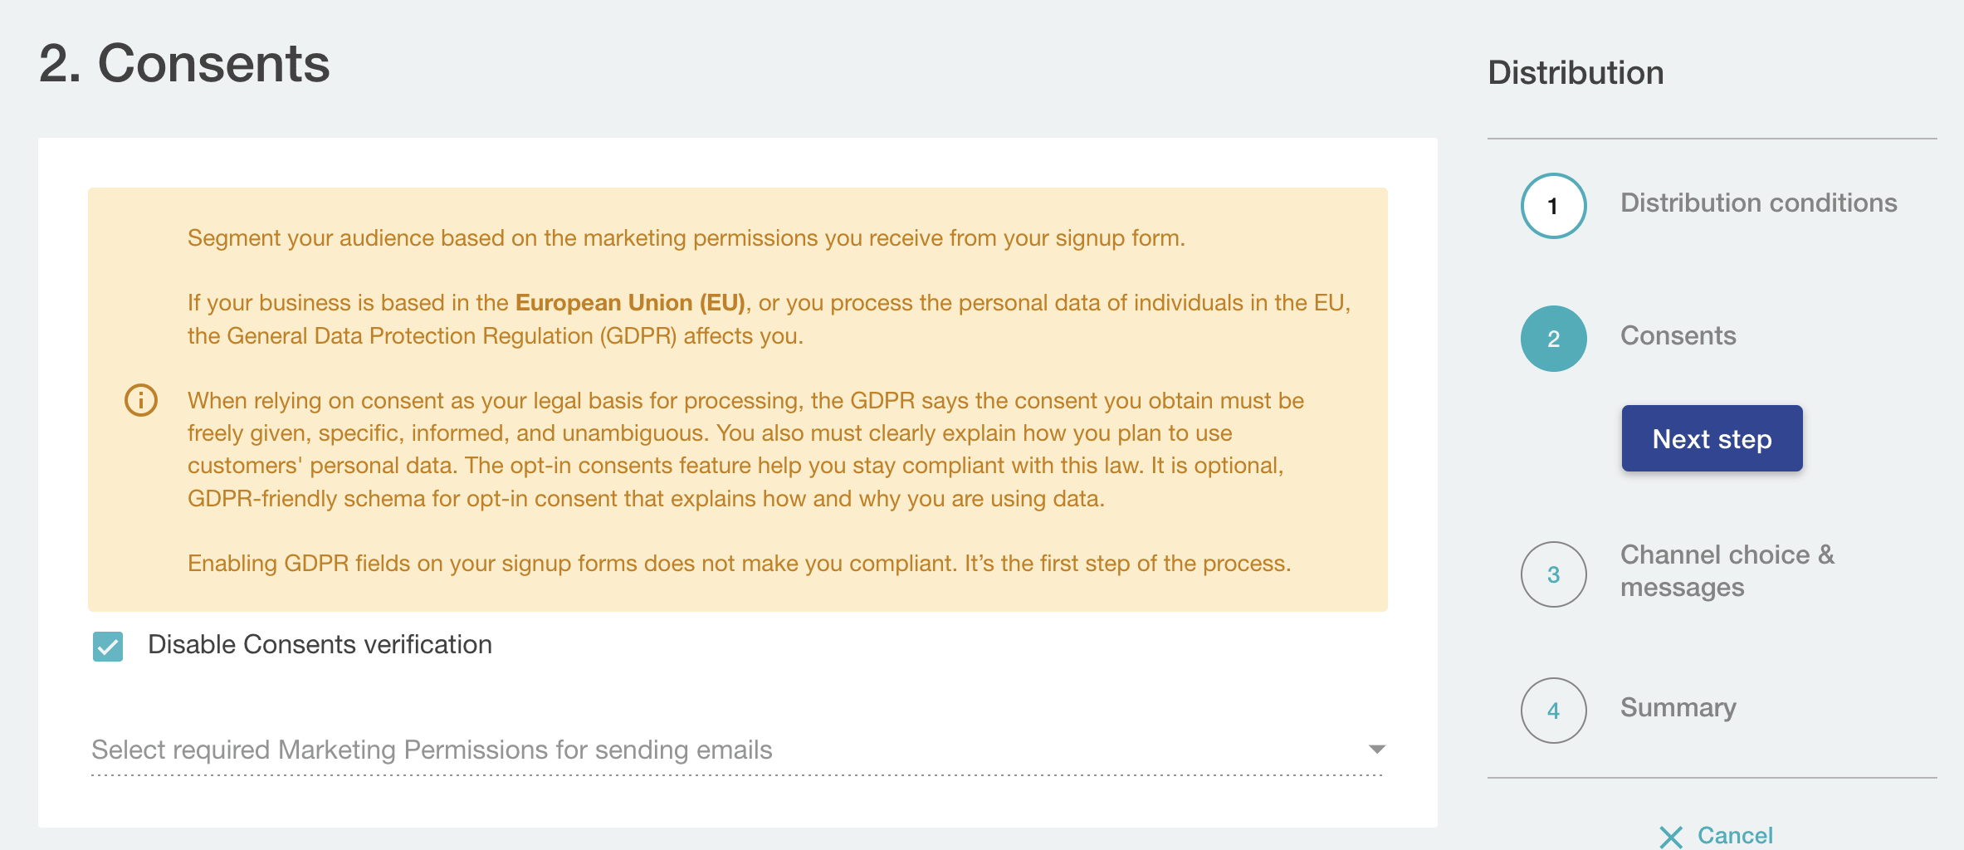The width and height of the screenshot is (1964, 850).
Task: Click the X icon beside Cancel
Action: pos(1670,836)
